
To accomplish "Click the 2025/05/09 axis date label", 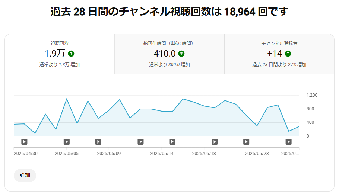I will tap(109, 154).
